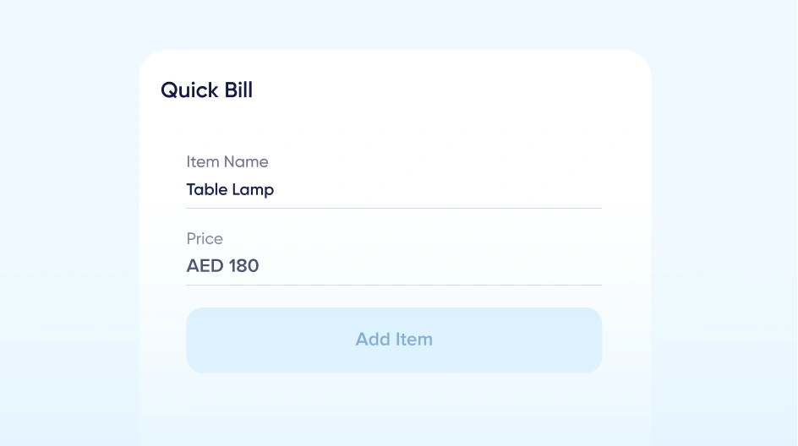The width and height of the screenshot is (798, 446).
Task: Place cursor in Table Lamp text
Action: tap(230, 190)
